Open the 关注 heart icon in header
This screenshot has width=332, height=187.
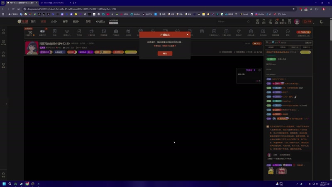(264, 21)
